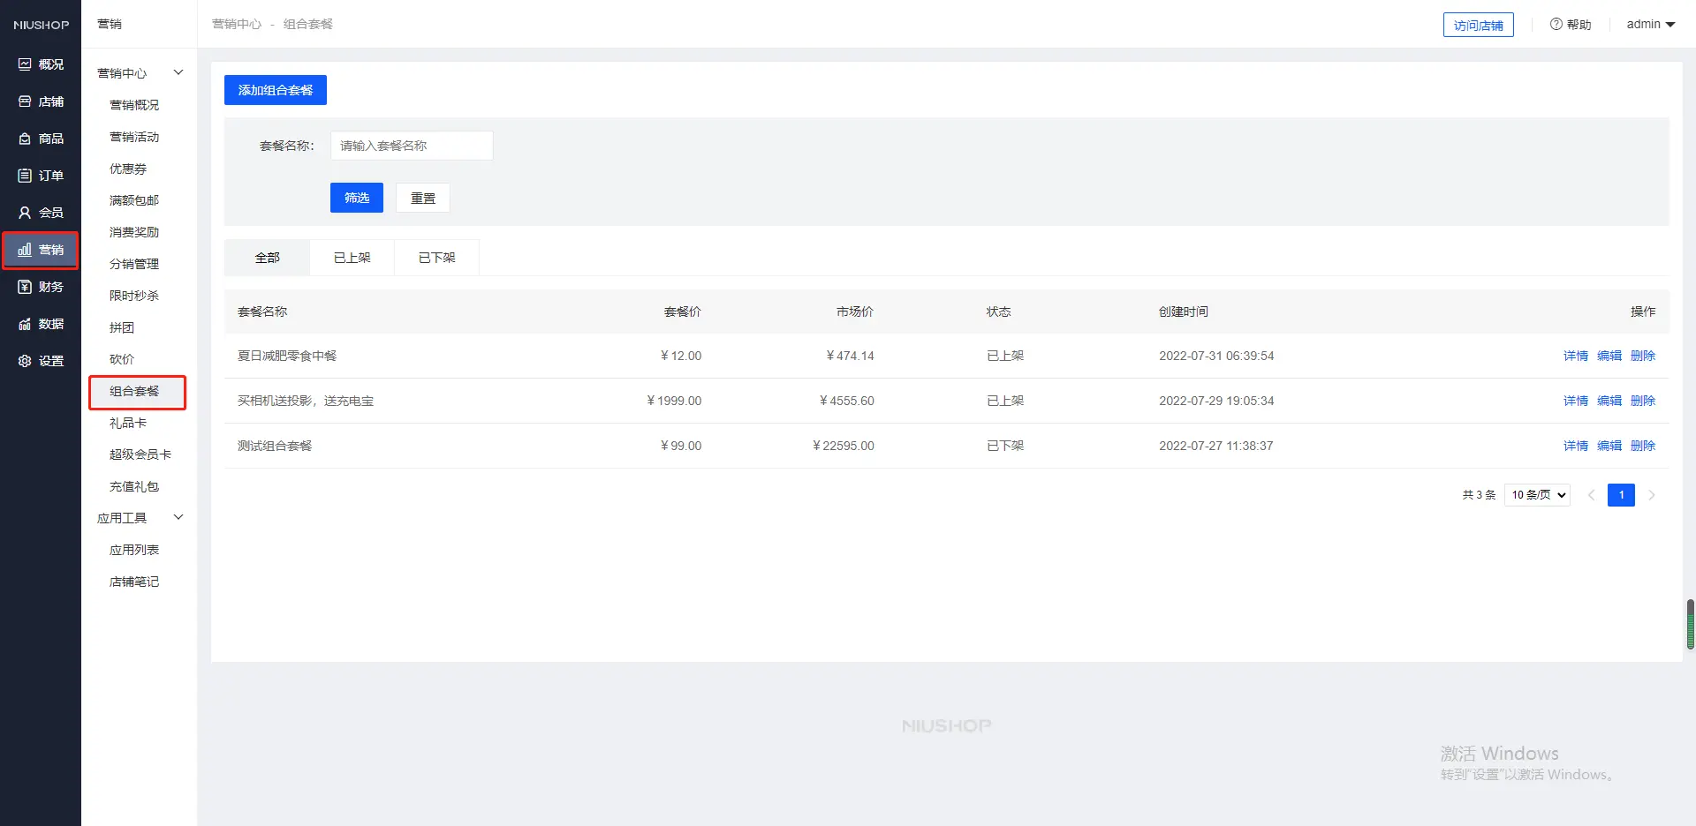The width and height of the screenshot is (1696, 826).
Task: Open the 店铺 shop icon in sidebar
Action: pos(25,101)
